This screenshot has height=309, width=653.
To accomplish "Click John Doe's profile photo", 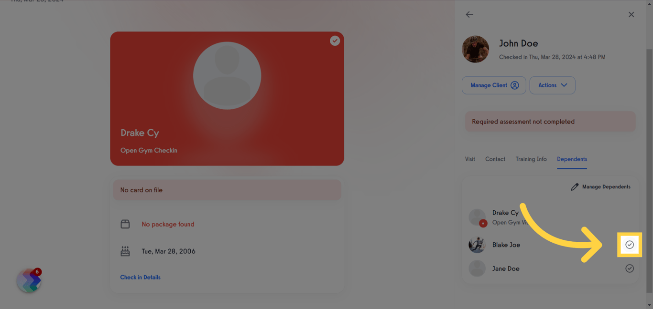I will tap(475, 49).
